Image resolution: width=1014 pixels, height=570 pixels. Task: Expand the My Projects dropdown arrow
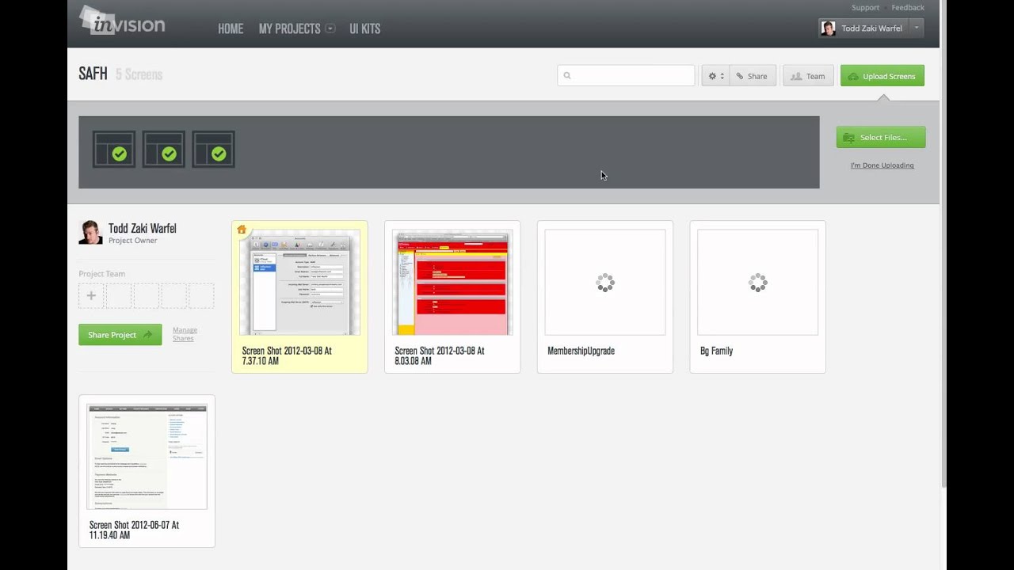tap(330, 28)
